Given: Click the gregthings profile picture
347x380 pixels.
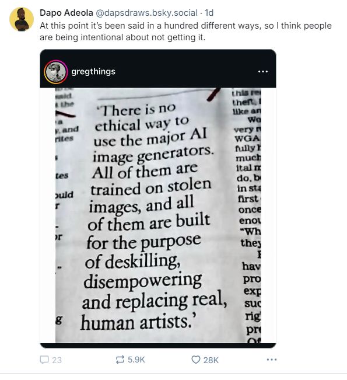Looking at the screenshot, I should [x=55, y=72].
